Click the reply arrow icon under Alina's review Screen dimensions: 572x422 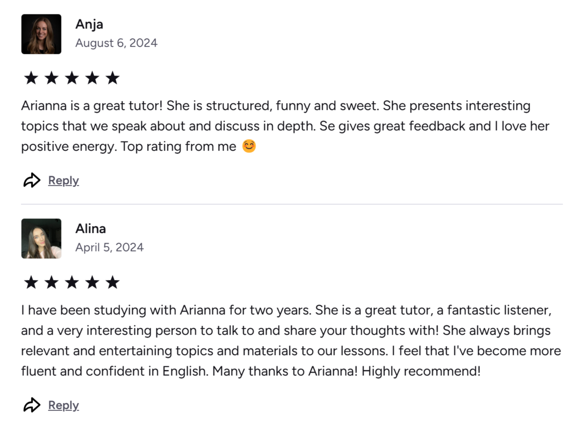(x=32, y=405)
